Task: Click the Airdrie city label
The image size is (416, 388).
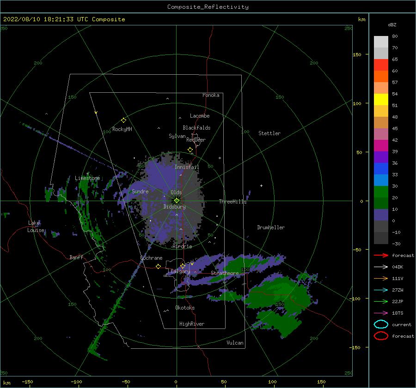Action: click(x=182, y=246)
